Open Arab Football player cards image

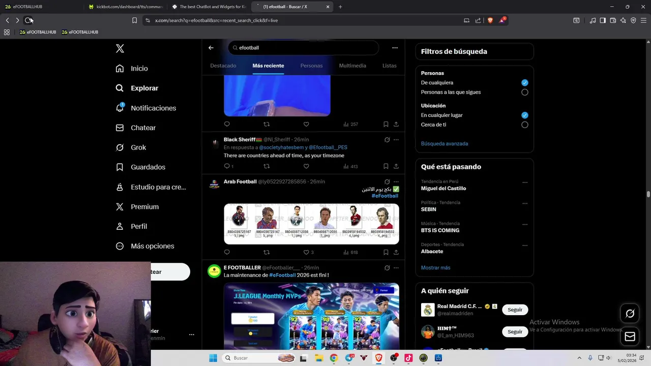click(x=311, y=224)
